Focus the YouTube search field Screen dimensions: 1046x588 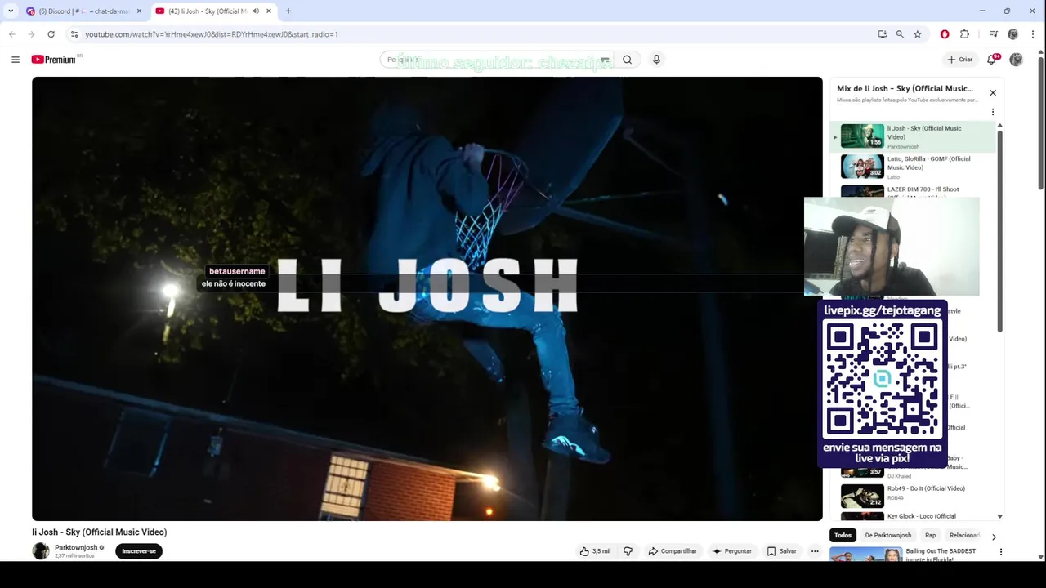coord(498,60)
